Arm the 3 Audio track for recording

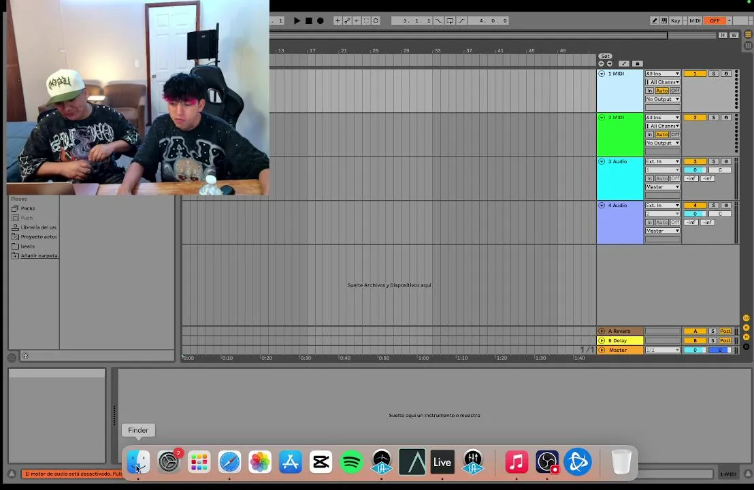[x=726, y=161]
